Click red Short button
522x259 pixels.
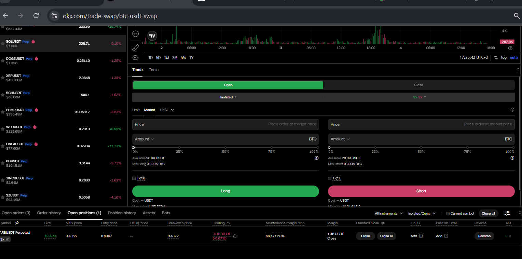(421, 191)
